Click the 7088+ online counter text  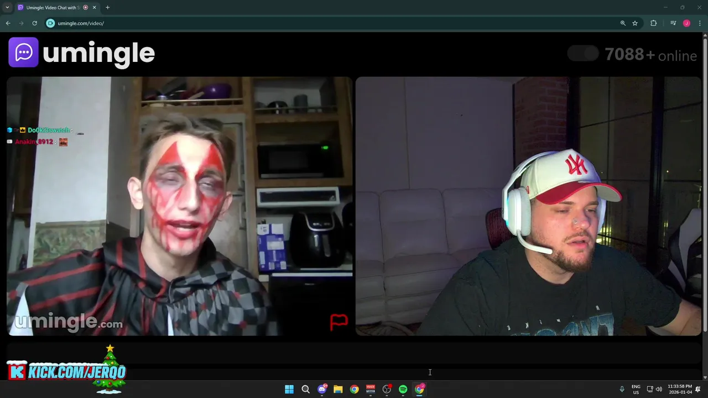650,55
